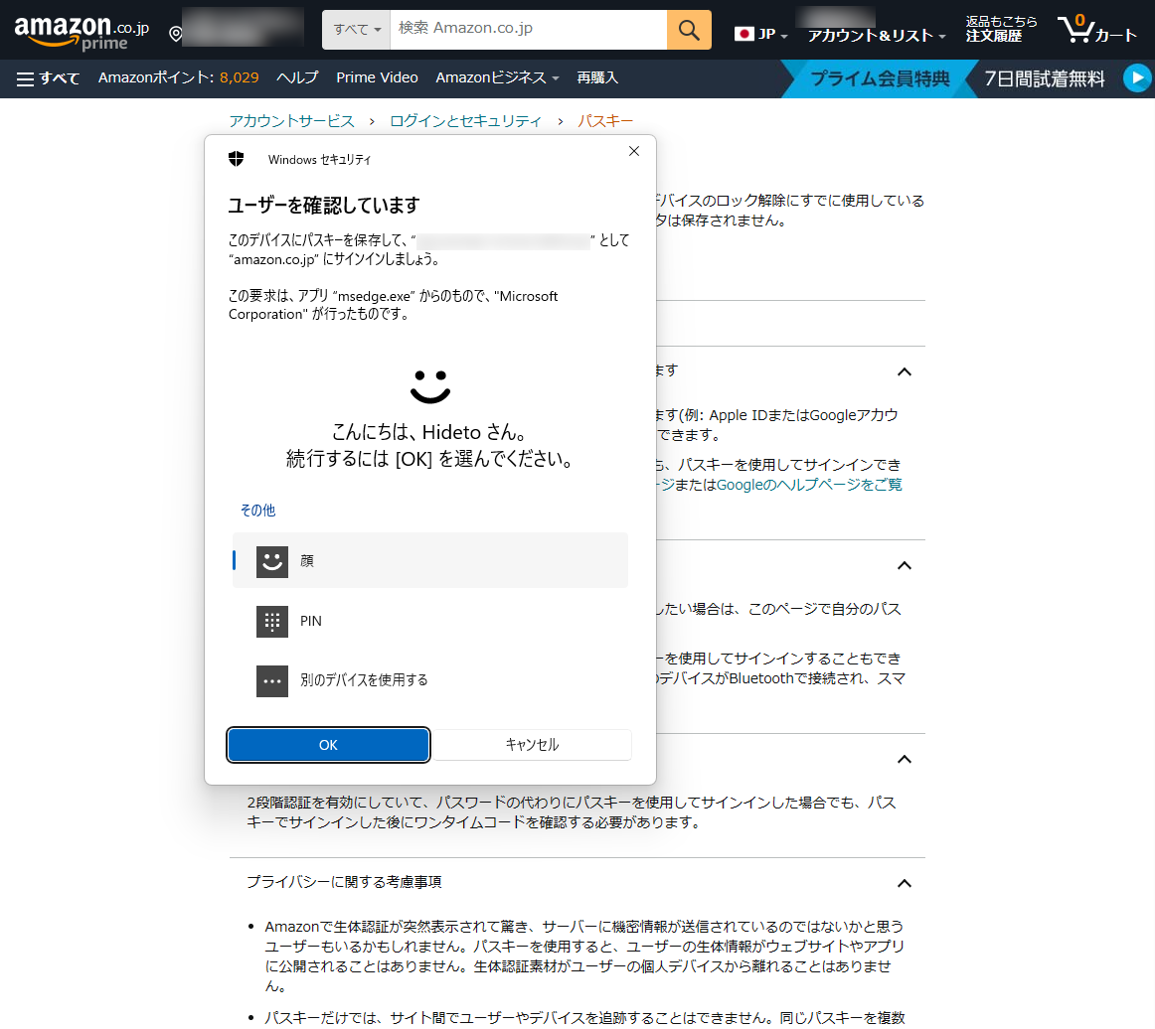1155x1029 pixels.
Task: Open the すべて search category dropdown
Action: click(x=355, y=30)
